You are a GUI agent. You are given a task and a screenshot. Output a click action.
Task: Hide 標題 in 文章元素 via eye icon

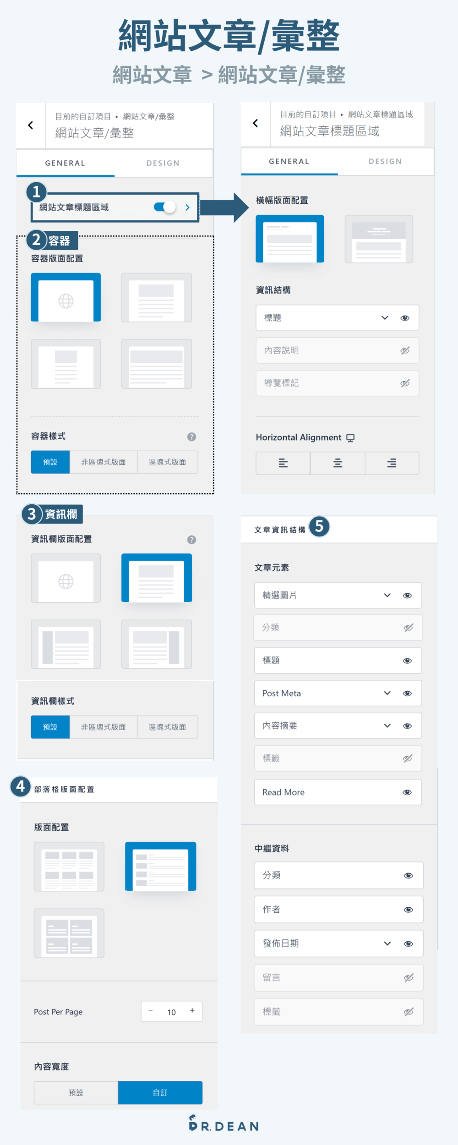pyautogui.click(x=407, y=661)
